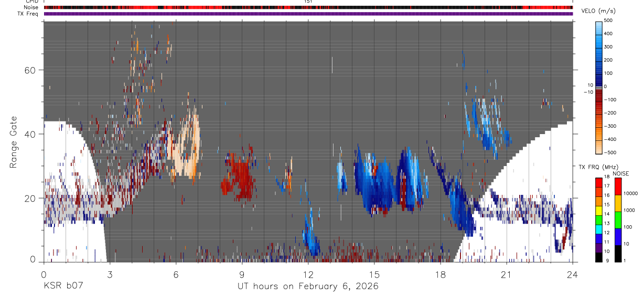Viewport: 644px width, 297px height.
Task: Click the '12' hour tick on the x-axis
Action: 308,274
